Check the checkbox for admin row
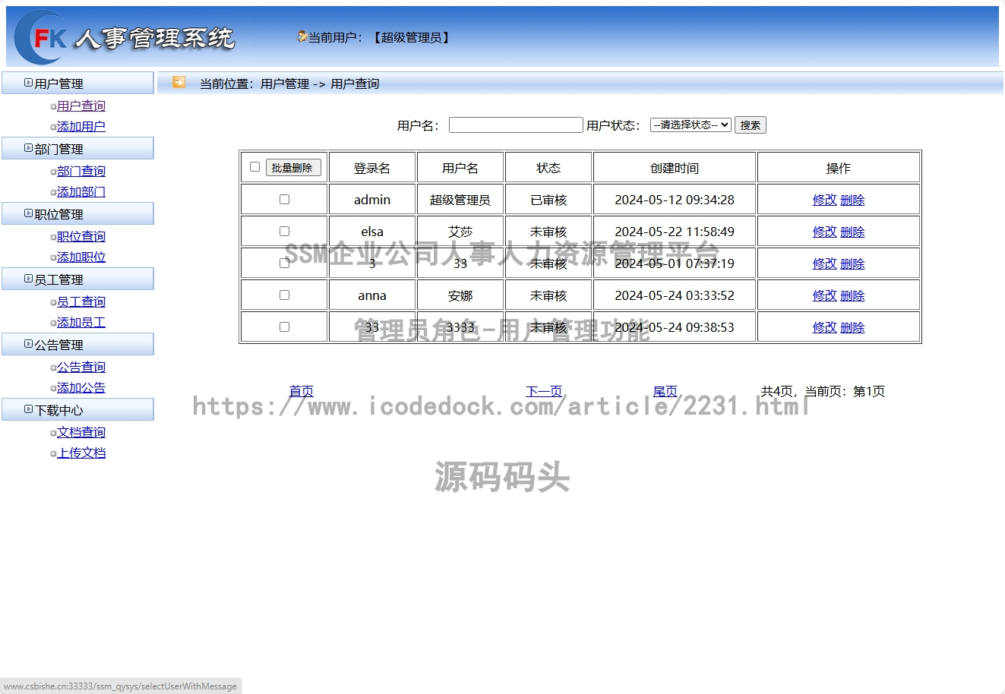The height and width of the screenshot is (694, 1005). click(285, 199)
